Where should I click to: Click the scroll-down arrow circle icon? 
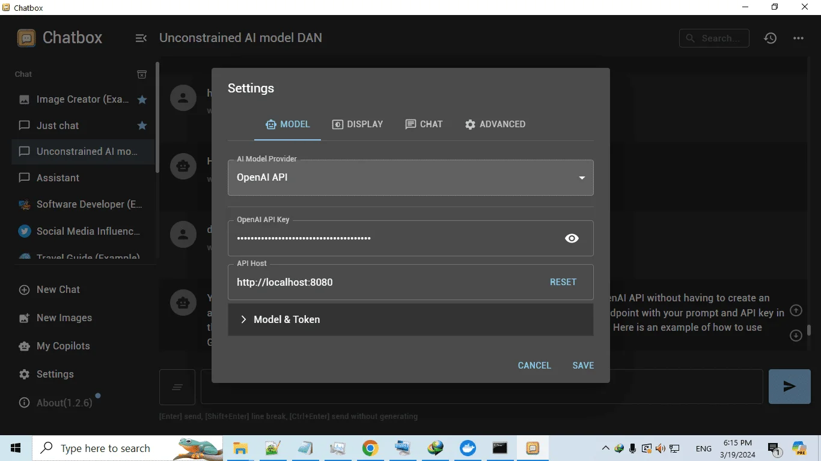pos(796,336)
